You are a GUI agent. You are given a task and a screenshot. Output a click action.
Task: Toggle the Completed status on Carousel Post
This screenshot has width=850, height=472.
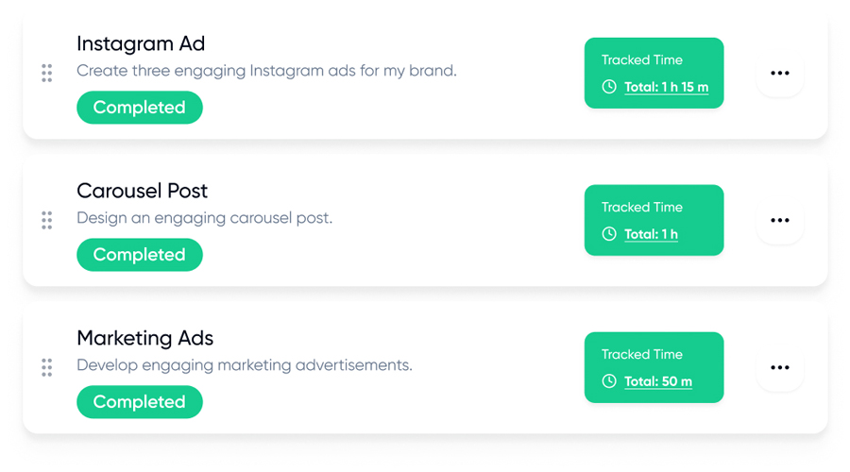(139, 255)
